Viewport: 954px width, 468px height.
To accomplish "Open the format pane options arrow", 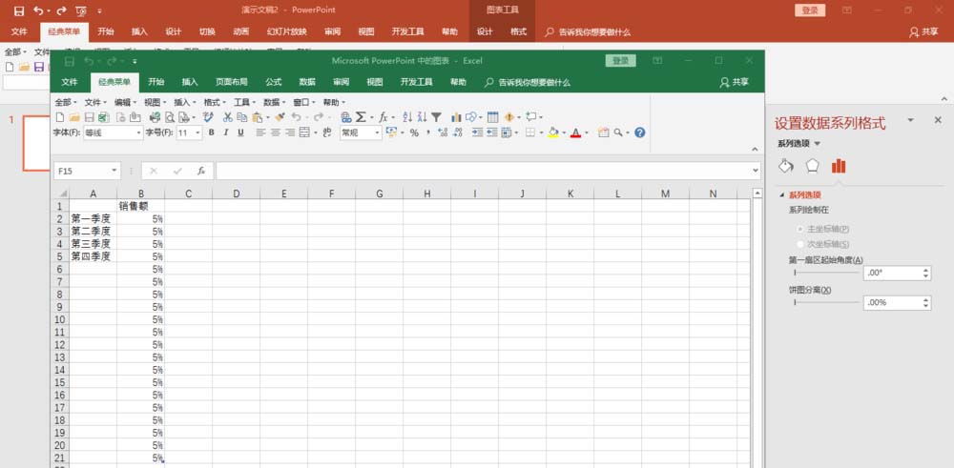I will pos(911,120).
